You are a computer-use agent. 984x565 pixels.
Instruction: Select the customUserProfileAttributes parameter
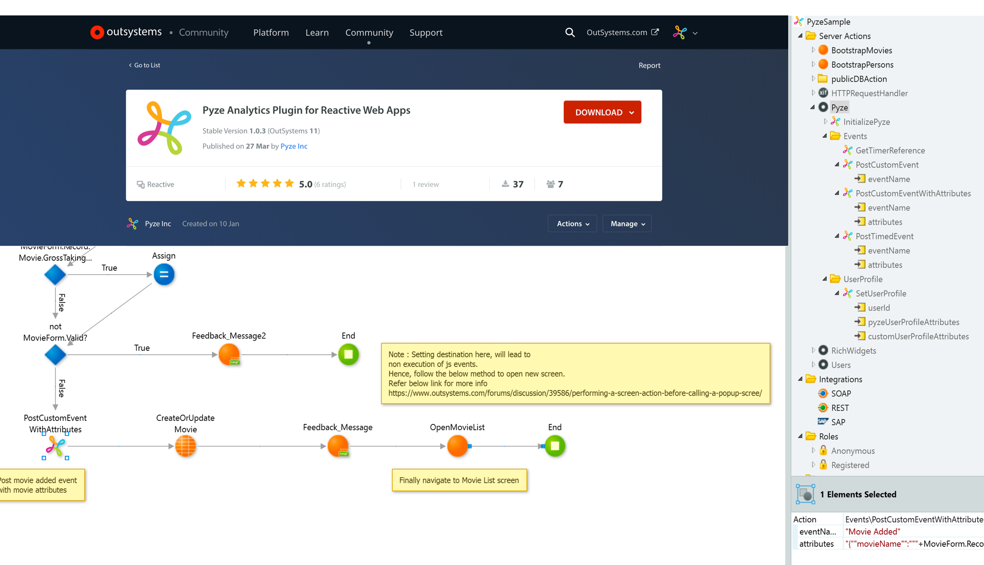(918, 336)
